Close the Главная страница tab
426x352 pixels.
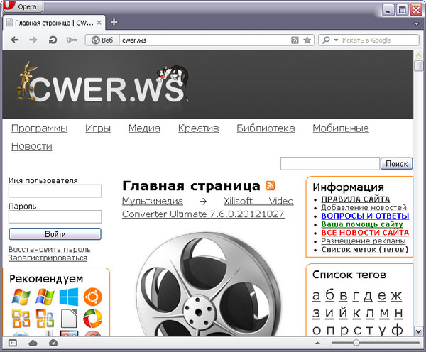[x=99, y=23]
